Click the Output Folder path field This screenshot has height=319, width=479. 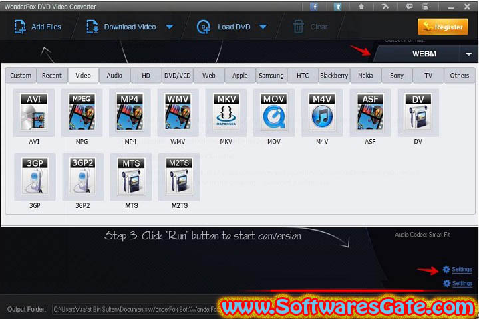[x=136, y=309]
